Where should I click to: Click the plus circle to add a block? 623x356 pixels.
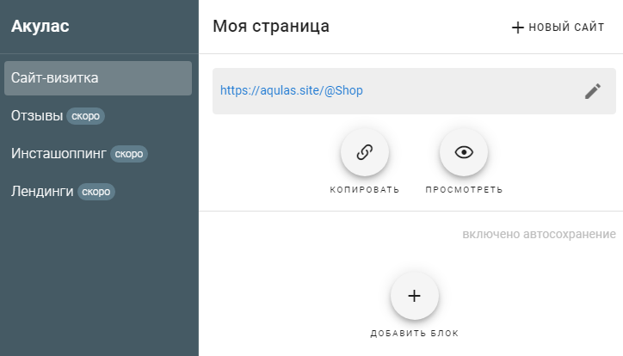coord(415,296)
